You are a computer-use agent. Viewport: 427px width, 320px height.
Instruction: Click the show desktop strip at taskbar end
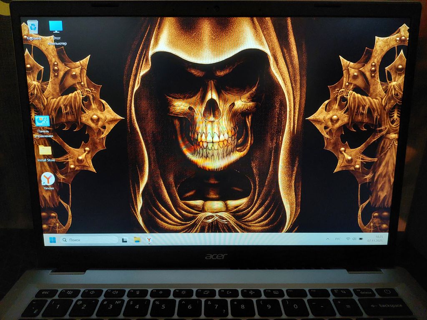click(387, 239)
